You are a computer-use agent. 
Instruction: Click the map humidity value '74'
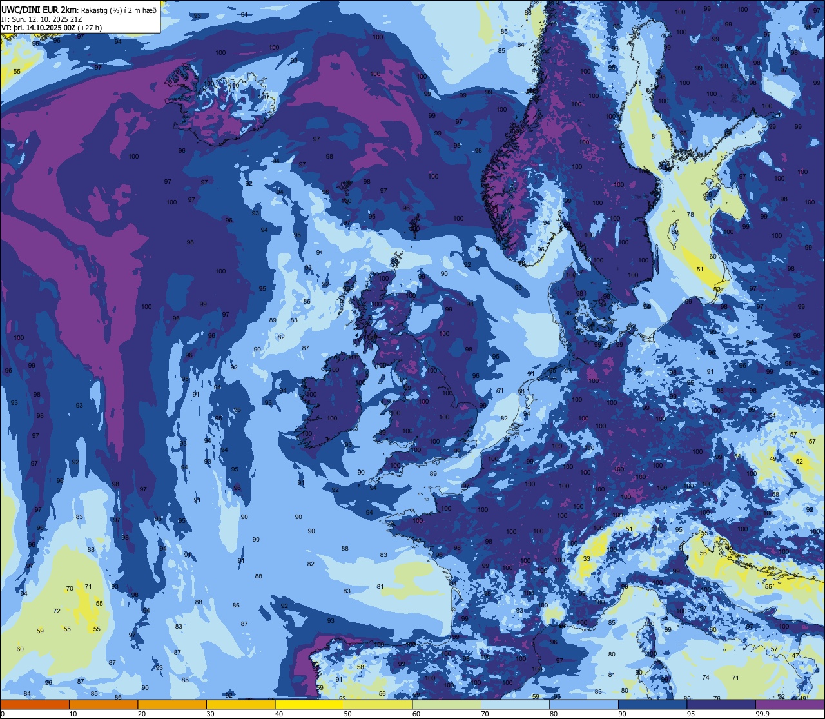point(706,678)
